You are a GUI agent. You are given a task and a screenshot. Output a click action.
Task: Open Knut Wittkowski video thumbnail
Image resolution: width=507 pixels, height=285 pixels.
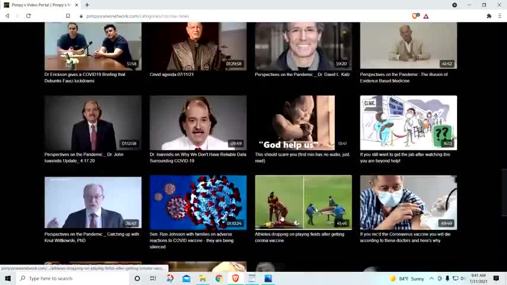pos(93,202)
